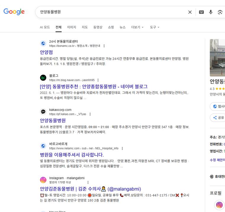Viewport: 225px width, 212px height.
Task: Click the 웹사이트 button in knowledge panel
Action: (218, 106)
